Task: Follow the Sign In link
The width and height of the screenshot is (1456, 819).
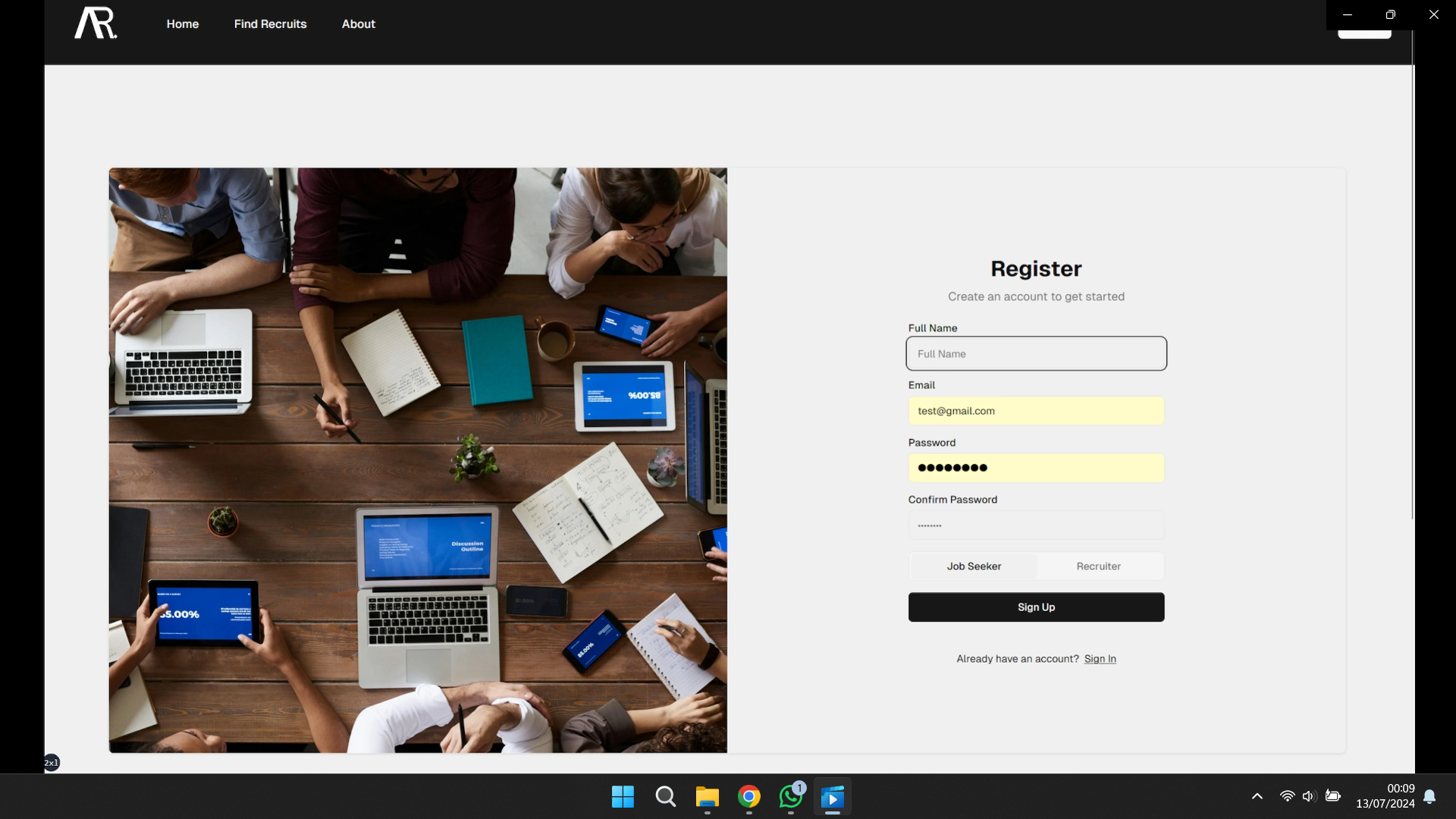Action: pyautogui.click(x=1100, y=659)
